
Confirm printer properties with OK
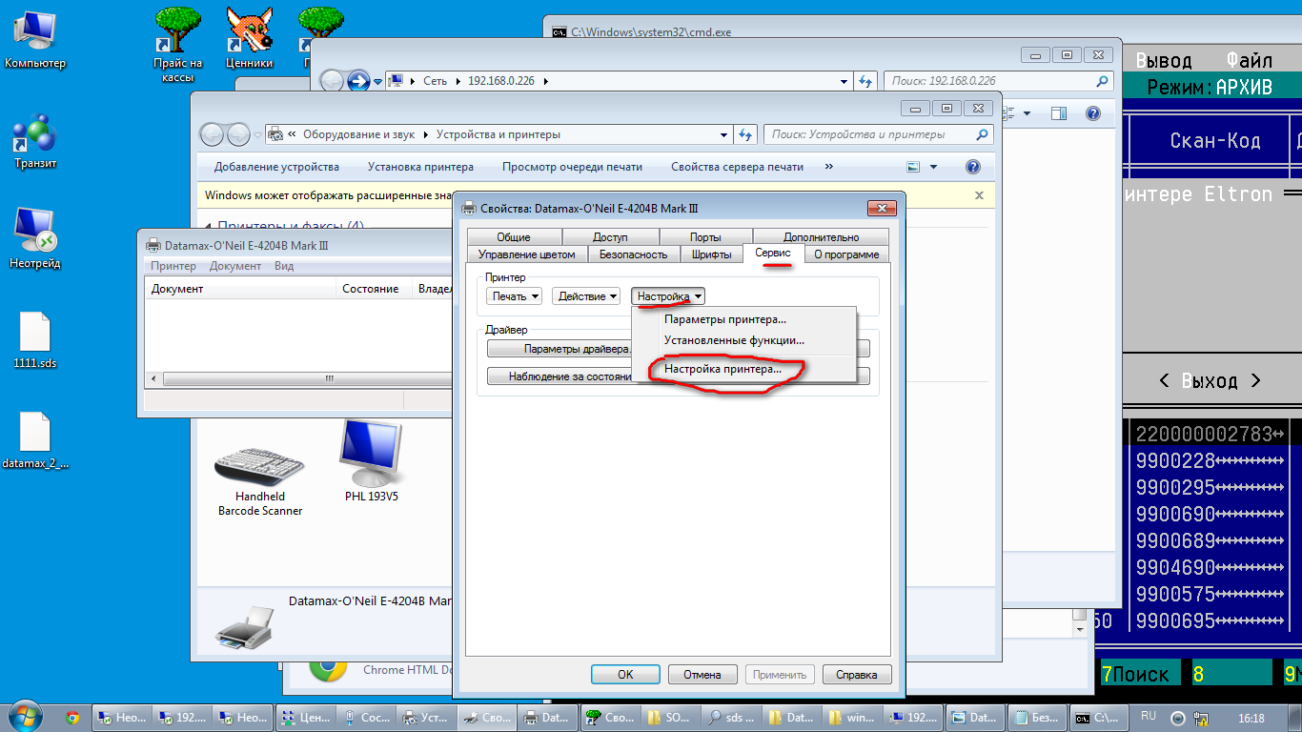625,674
